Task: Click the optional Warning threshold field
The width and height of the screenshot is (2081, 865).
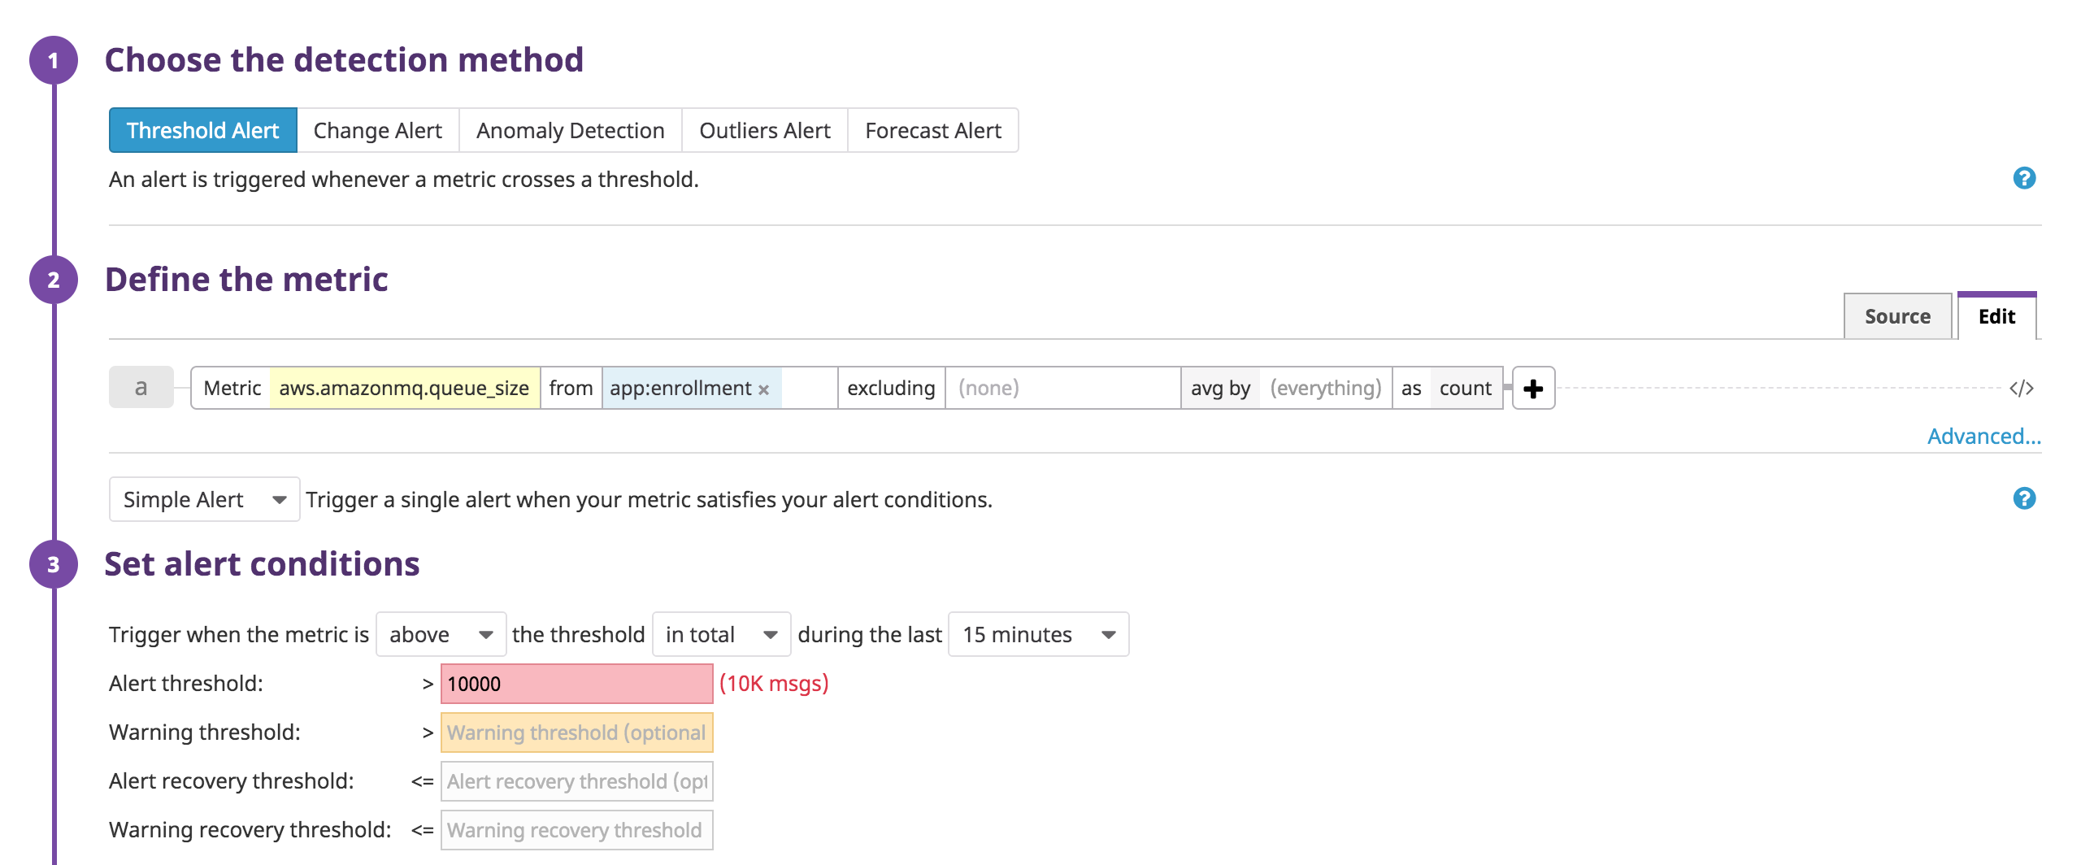Action: pyautogui.click(x=576, y=732)
